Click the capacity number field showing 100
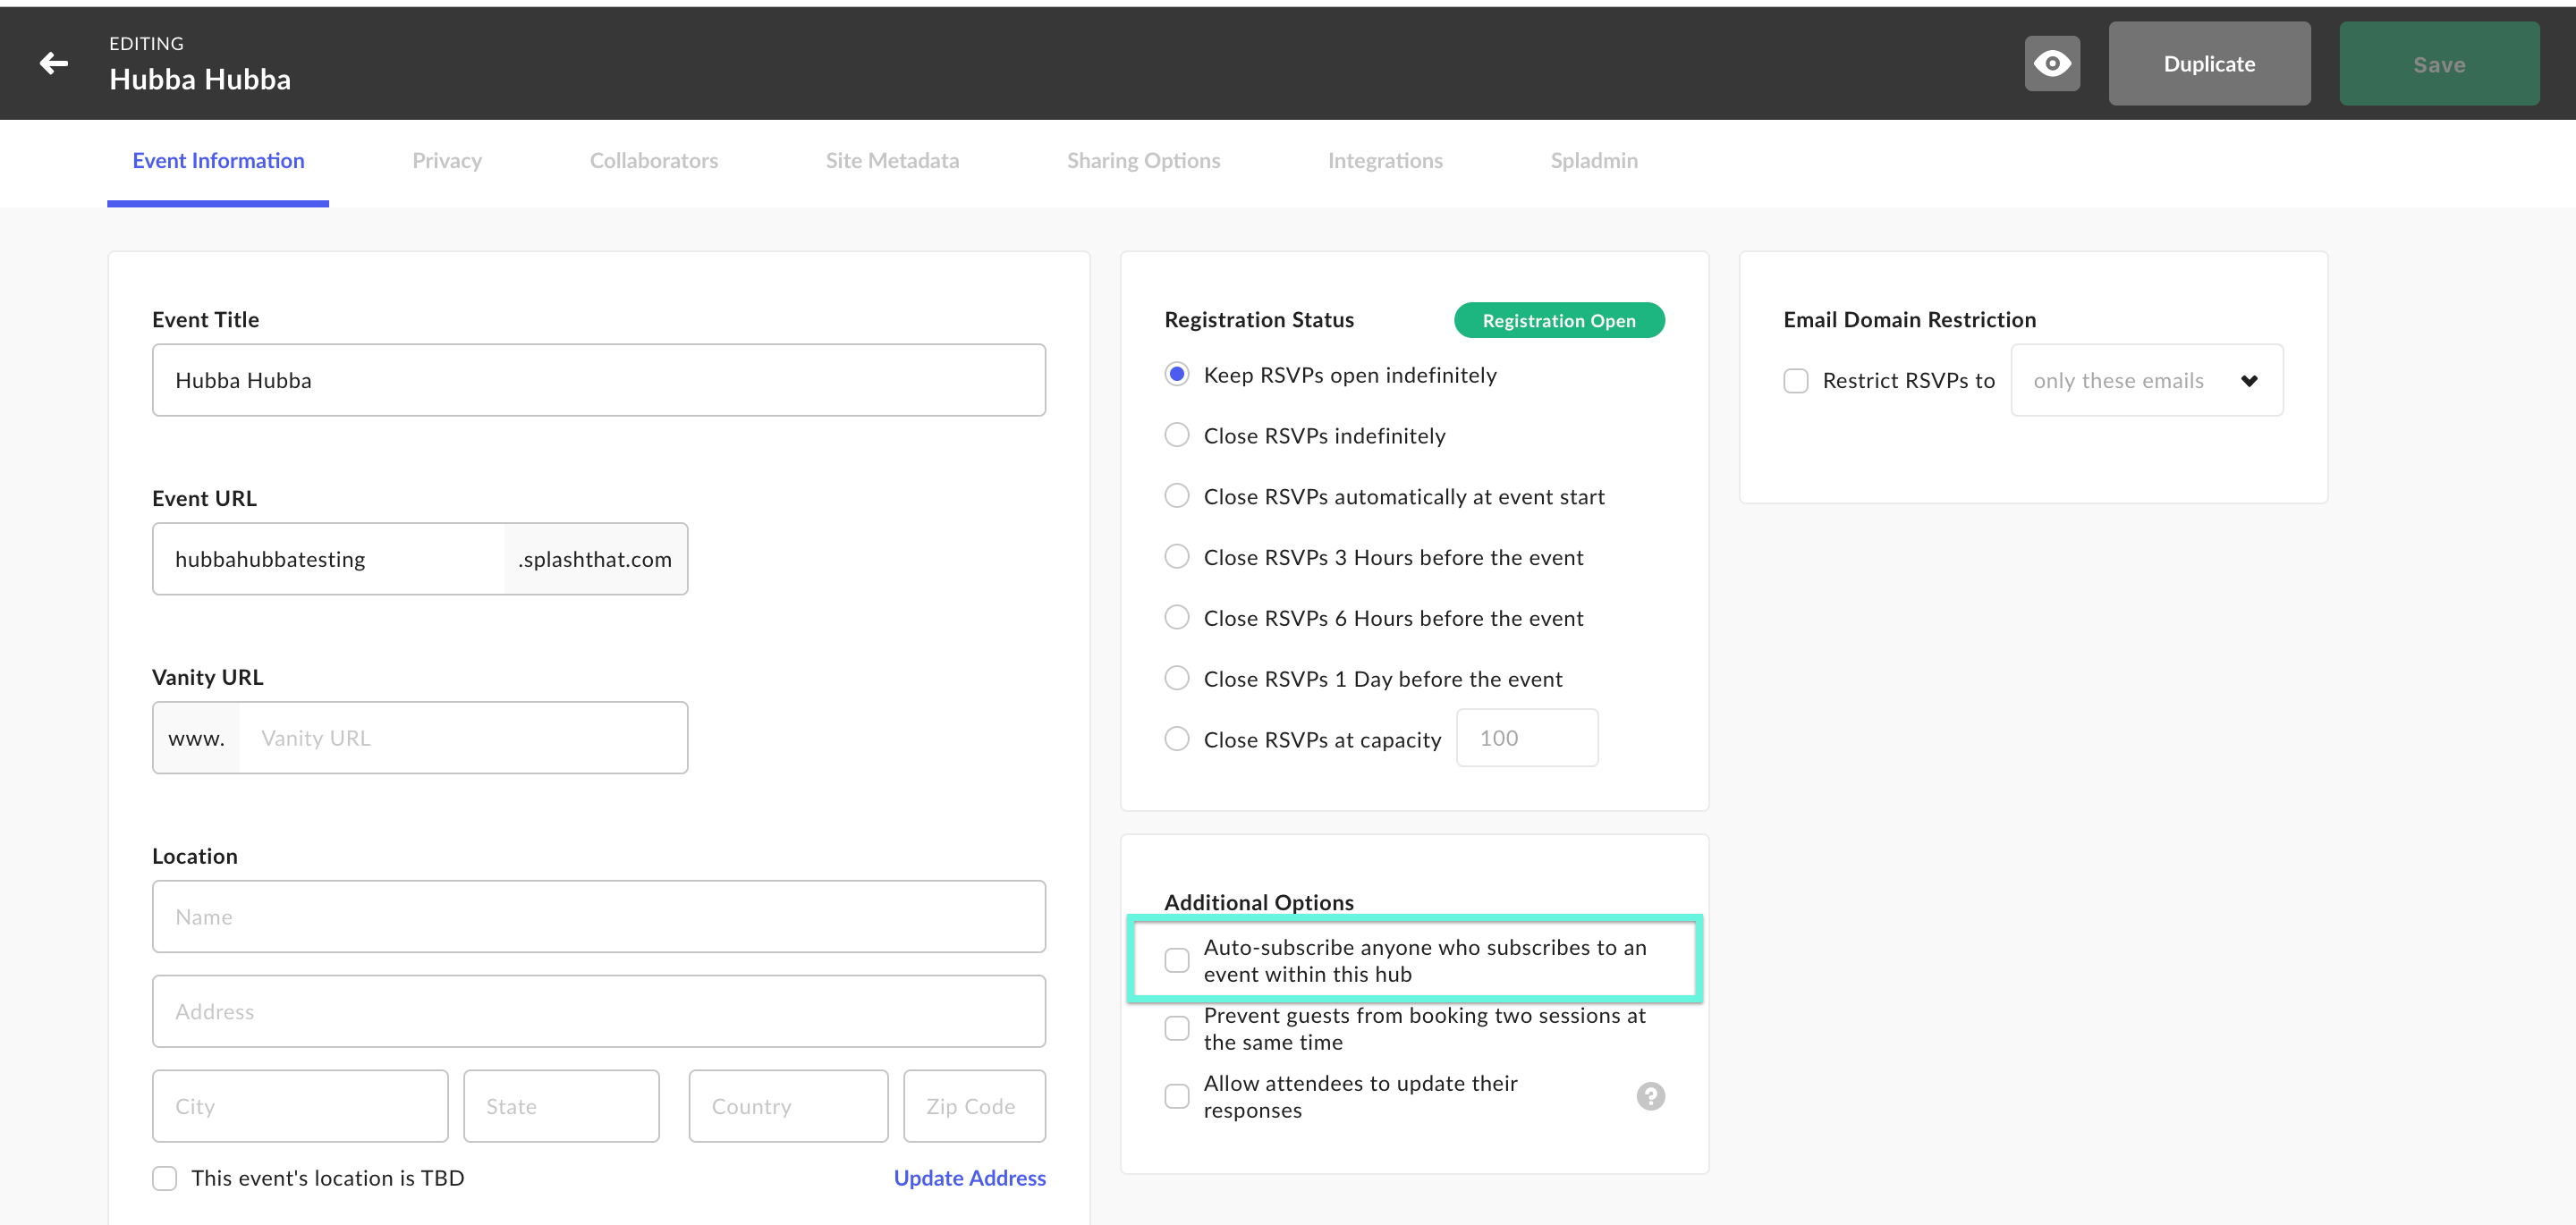This screenshot has width=2576, height=1225. tap(1526, 738)
